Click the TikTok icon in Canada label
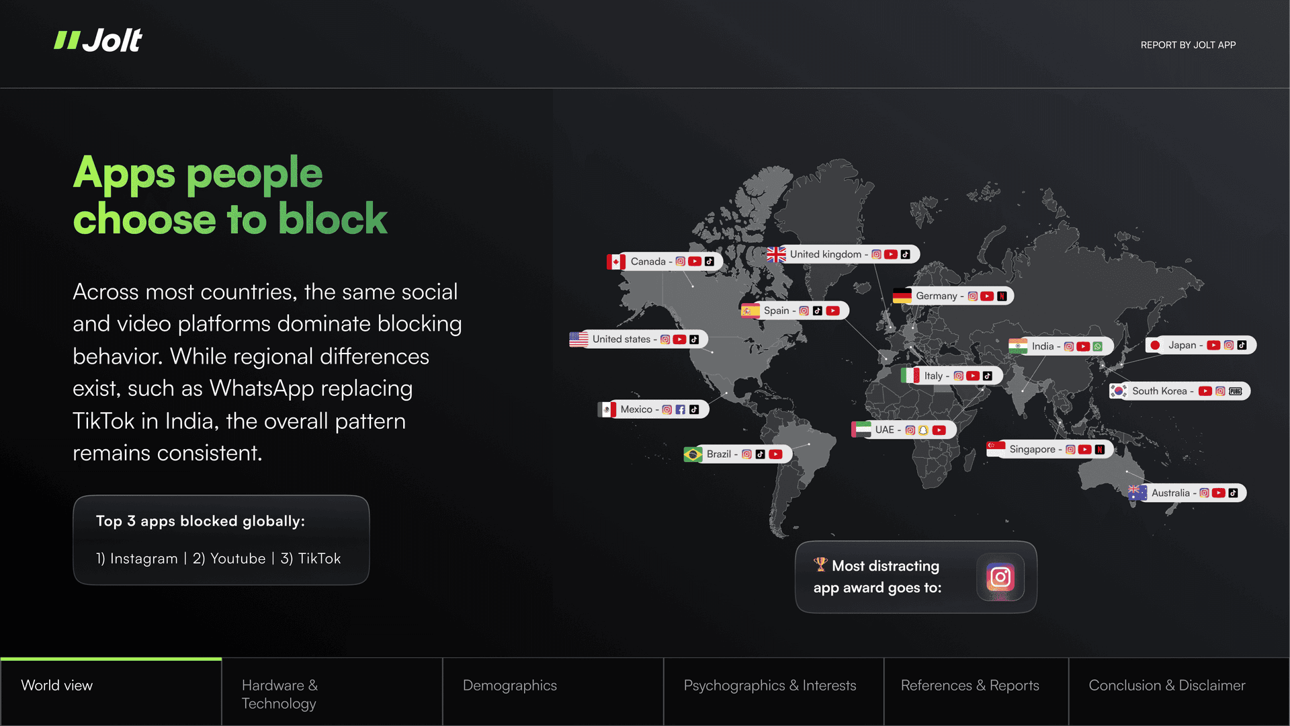 tap(709, 261)
